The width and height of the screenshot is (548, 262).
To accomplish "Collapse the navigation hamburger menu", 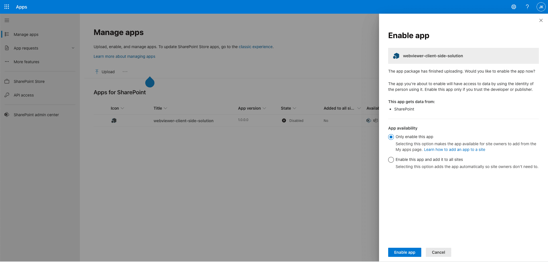I will [7, 21].
